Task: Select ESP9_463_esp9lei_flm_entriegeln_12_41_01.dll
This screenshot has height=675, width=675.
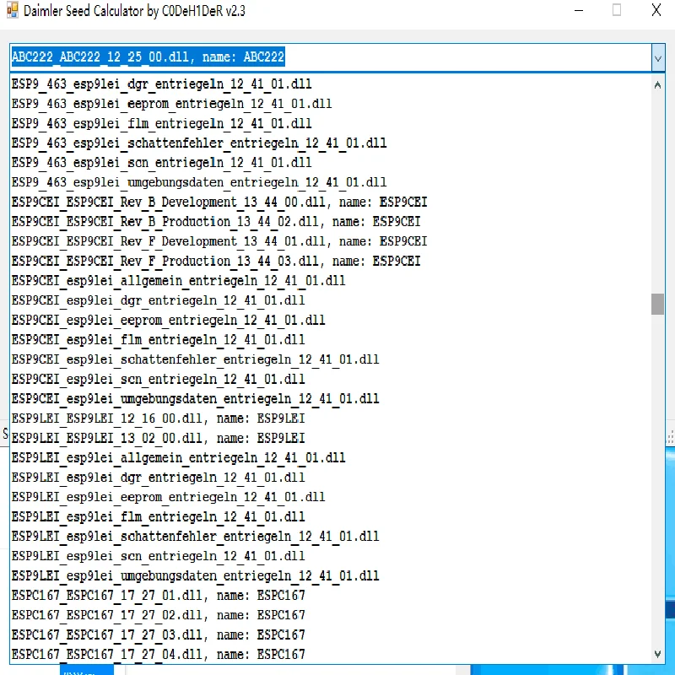Action: (x=331, y=123)
